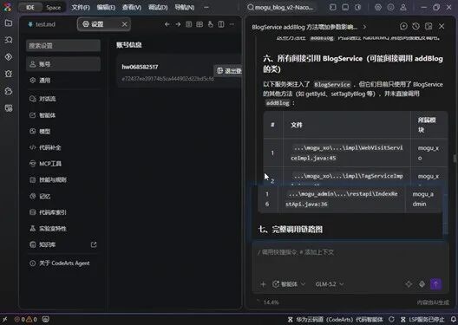This screenshot has width=458, height=325.
Task: Open the settings gear icon in the title bar
Action: pyautogui.click(x=378, y=7)
